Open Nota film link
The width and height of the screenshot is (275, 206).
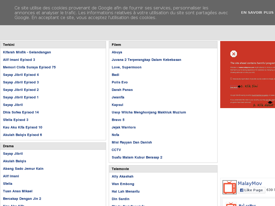point(115,135)
